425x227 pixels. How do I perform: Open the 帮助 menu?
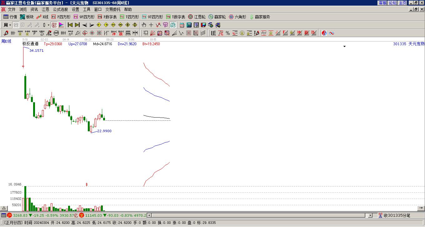[128, 9]
